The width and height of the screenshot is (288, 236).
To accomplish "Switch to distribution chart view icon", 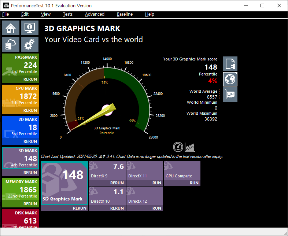I will point(189,147).
